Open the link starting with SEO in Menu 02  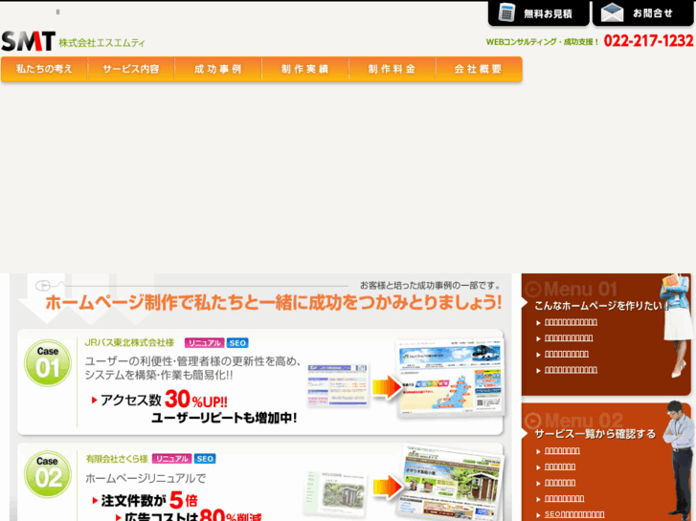[x=574, y=514]
